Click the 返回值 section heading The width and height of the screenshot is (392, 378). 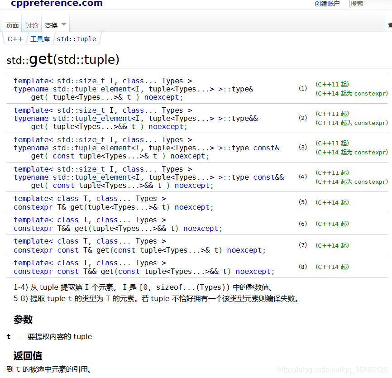(28, 356)
